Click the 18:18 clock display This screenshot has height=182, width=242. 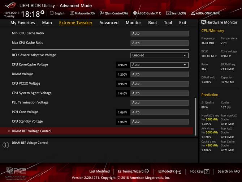[30, 14]
